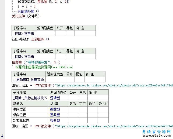Click the 信息框 (“等待你来开发”, 0, ) line
The image size is (173, 139).
point(36,62)
